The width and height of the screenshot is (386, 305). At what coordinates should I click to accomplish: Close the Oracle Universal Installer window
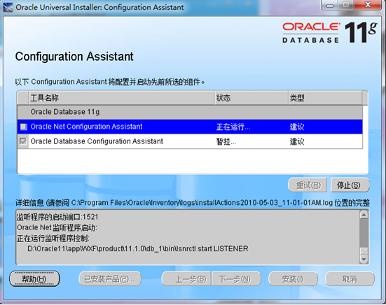point(368,5)
